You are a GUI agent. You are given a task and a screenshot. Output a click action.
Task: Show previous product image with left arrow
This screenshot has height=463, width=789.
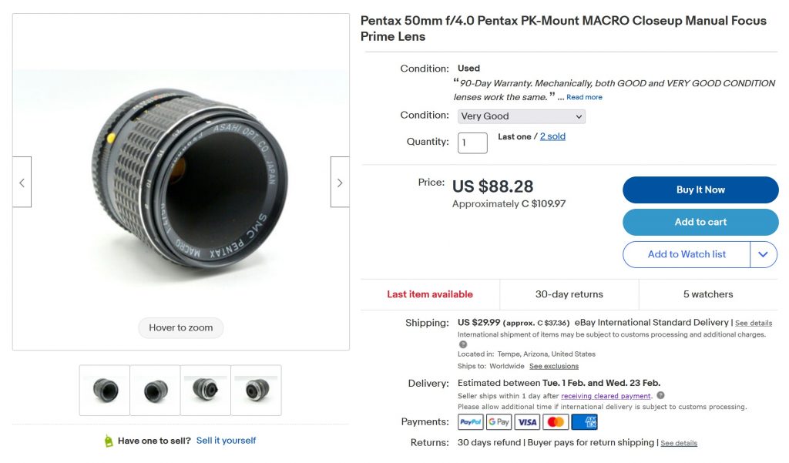(x=22, y=183)
